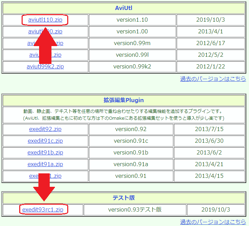Viewport: 249px width, 226px height.
Task: Select the version1.00 cell
Action: tap(132, 32)
